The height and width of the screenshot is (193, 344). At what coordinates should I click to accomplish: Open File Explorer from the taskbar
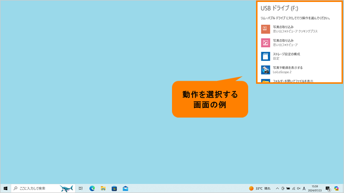(103, 188)
